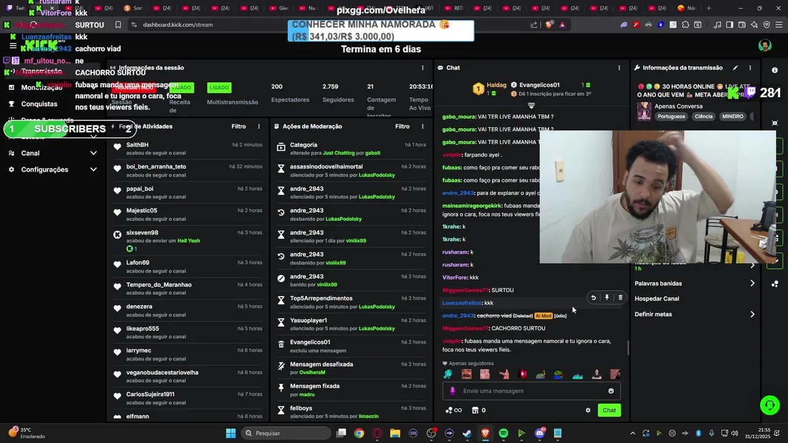
Task: Click Brave Shields lion icon
Action: tap(549, 25)
